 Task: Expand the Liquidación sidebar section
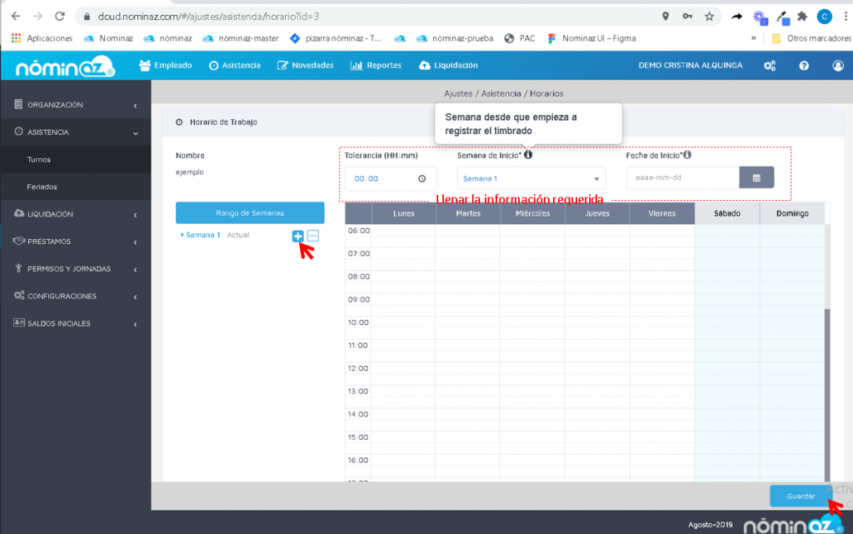(76, 214)
